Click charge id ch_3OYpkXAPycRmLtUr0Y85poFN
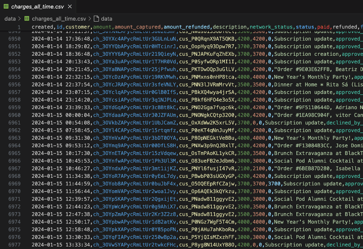Image resolution: width=363 pixels, height=249 pixels. click(135, 230)
